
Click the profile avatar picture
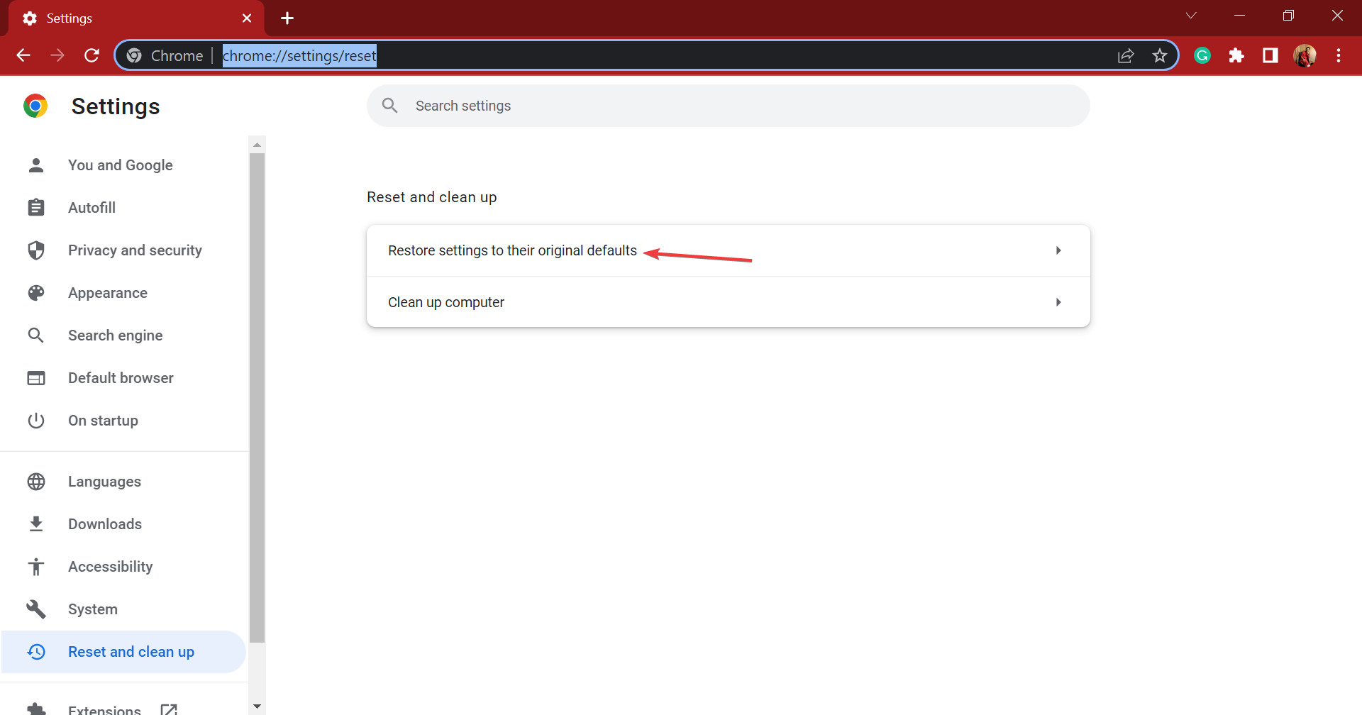1305,55
